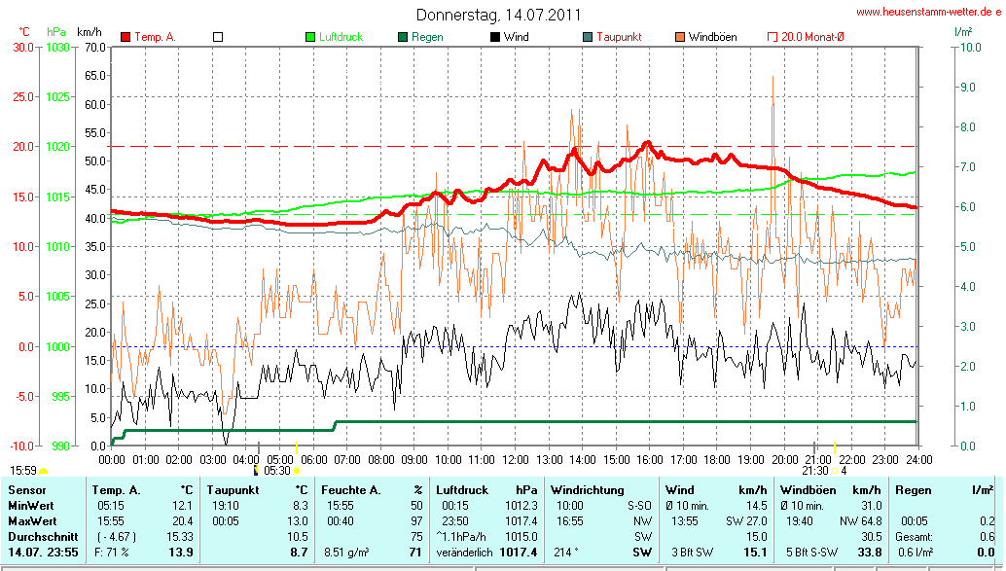Click the sunrise marker at 05:30
This screenshot has width=1006, height=571.
coord(297,471)
